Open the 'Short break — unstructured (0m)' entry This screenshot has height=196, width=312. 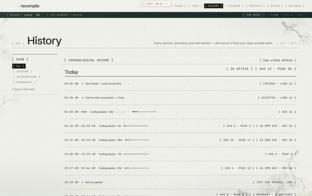tap(103, 84)
